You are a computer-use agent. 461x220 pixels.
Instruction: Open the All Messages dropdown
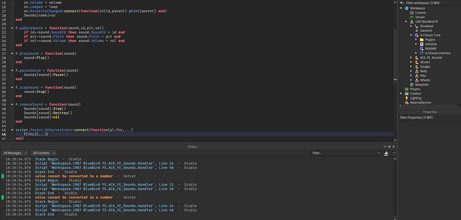click(14, 153)
